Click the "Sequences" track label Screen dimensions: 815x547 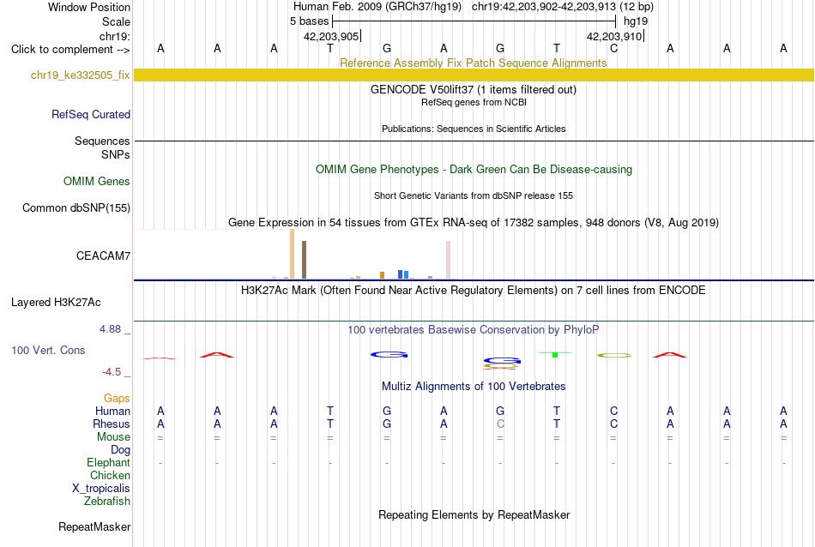[x=102, y=141]
